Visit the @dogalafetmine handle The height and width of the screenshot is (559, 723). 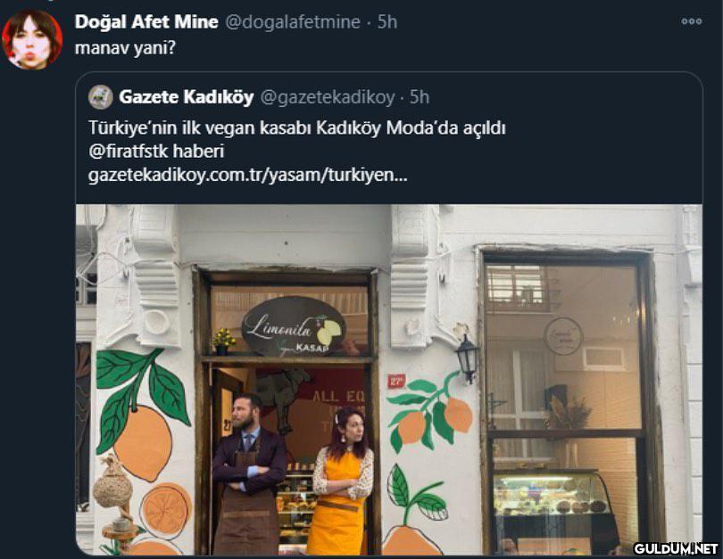(x=293, y=22)
